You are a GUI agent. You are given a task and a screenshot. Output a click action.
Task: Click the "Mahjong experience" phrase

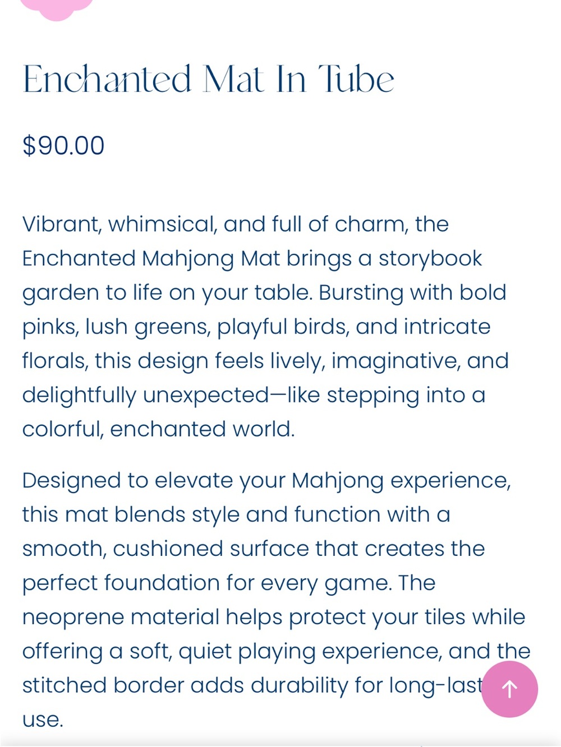click(401, 481)
